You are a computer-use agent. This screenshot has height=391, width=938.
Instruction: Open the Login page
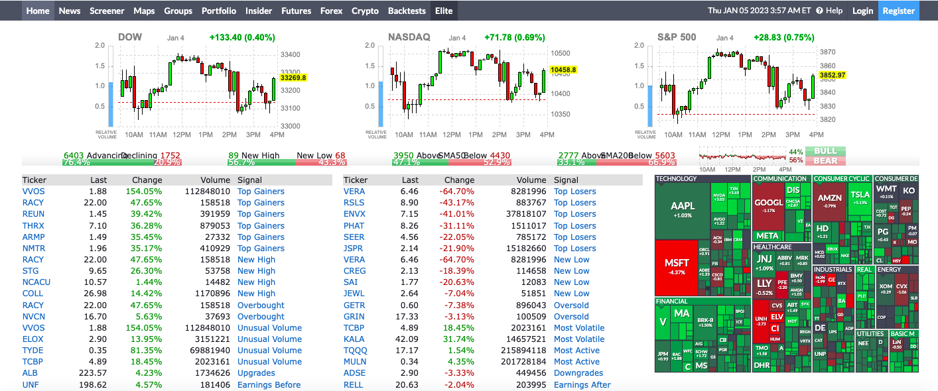(x=862, y=11)
